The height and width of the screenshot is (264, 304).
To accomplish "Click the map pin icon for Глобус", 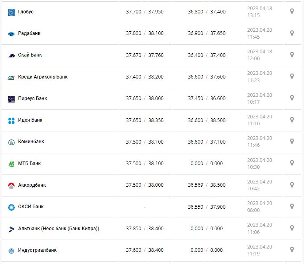I will [292, 11].
